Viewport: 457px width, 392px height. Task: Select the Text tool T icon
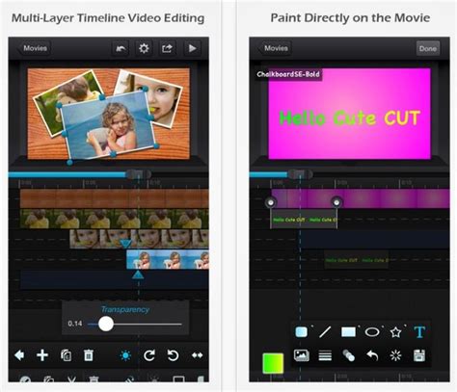coord(419,331)
